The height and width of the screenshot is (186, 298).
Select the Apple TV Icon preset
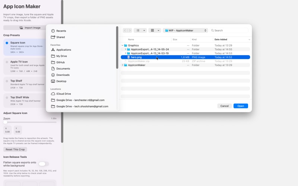[x=25, y=66]
